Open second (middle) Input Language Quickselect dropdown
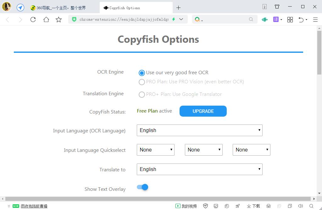The height and width of the screenshot is (210, 322). (204, 150)
